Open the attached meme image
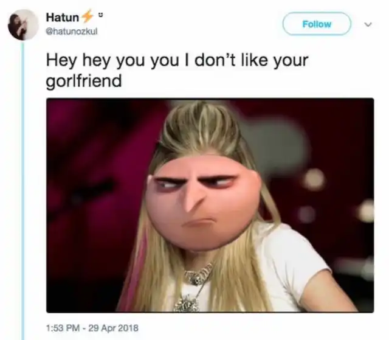This screenshot has width=389, height=340. pyautogui.click(x=210, y=205)
